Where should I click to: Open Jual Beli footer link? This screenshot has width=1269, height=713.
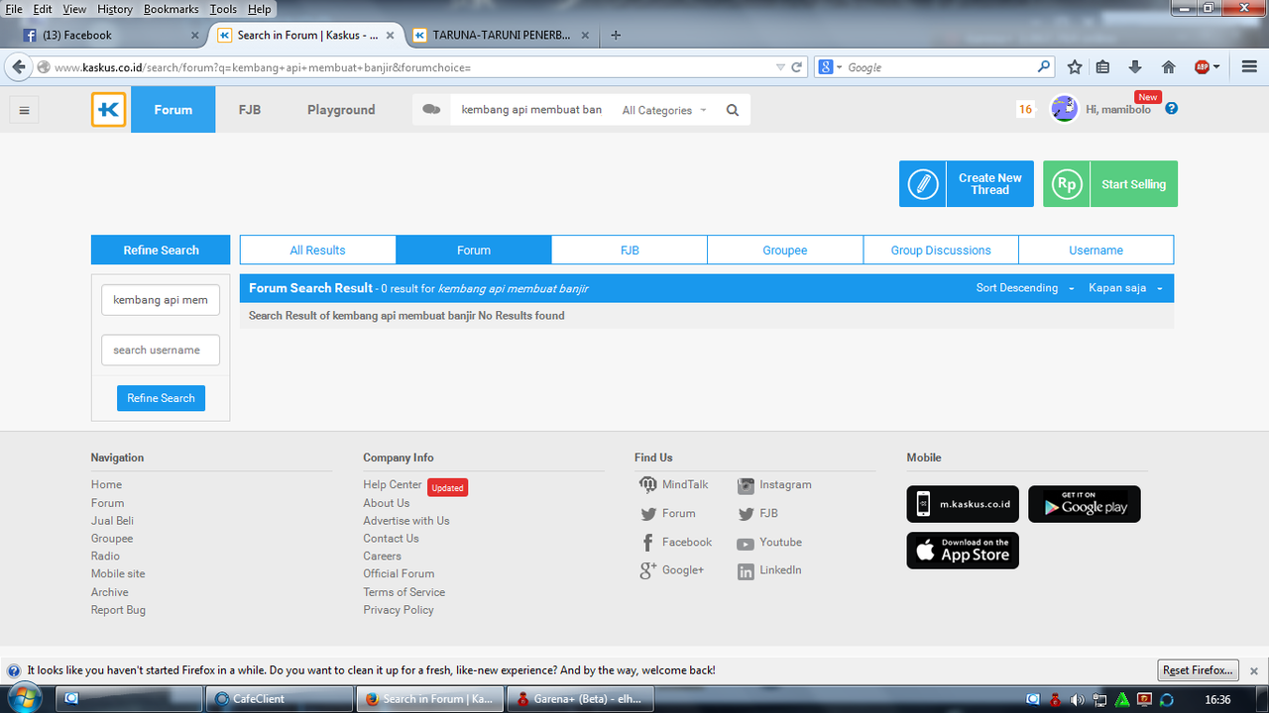tap(112, 521)
